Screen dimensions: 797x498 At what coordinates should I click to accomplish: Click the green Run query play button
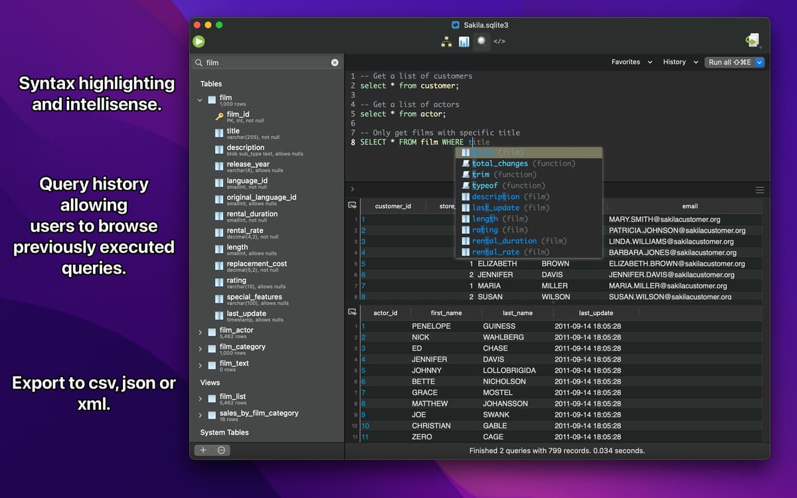click(199, 41)
